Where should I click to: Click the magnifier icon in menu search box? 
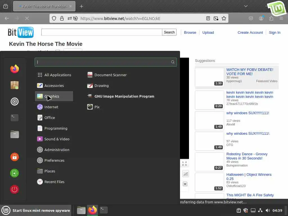[173, 62]
